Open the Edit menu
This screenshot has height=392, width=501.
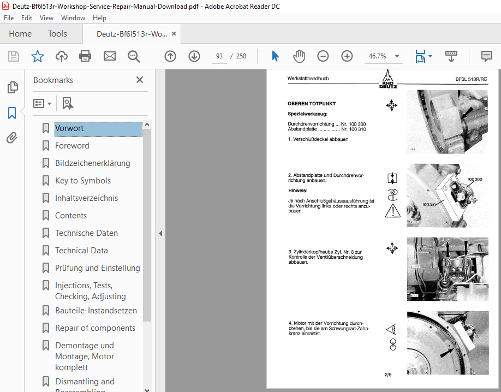27,18
